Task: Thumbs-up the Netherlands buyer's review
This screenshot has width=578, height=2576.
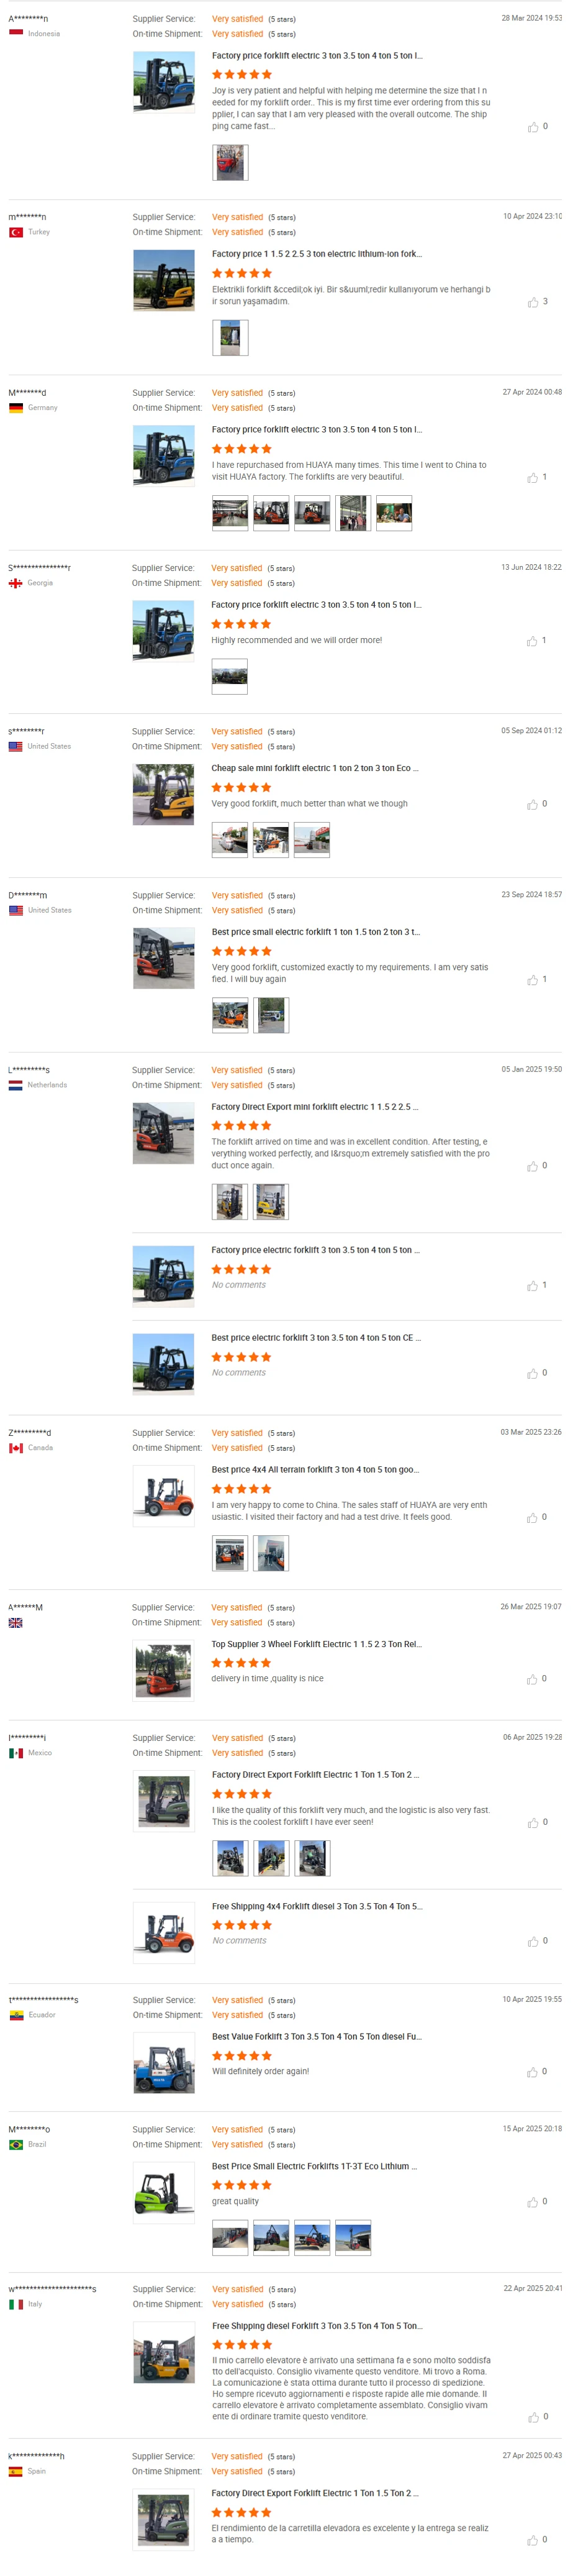Action: (x=532, y=1166)
